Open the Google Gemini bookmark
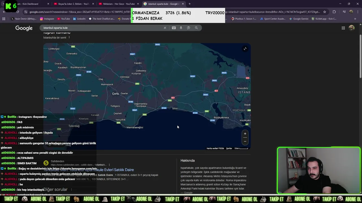Screen dimensions: 362x203 coord(299,19)
